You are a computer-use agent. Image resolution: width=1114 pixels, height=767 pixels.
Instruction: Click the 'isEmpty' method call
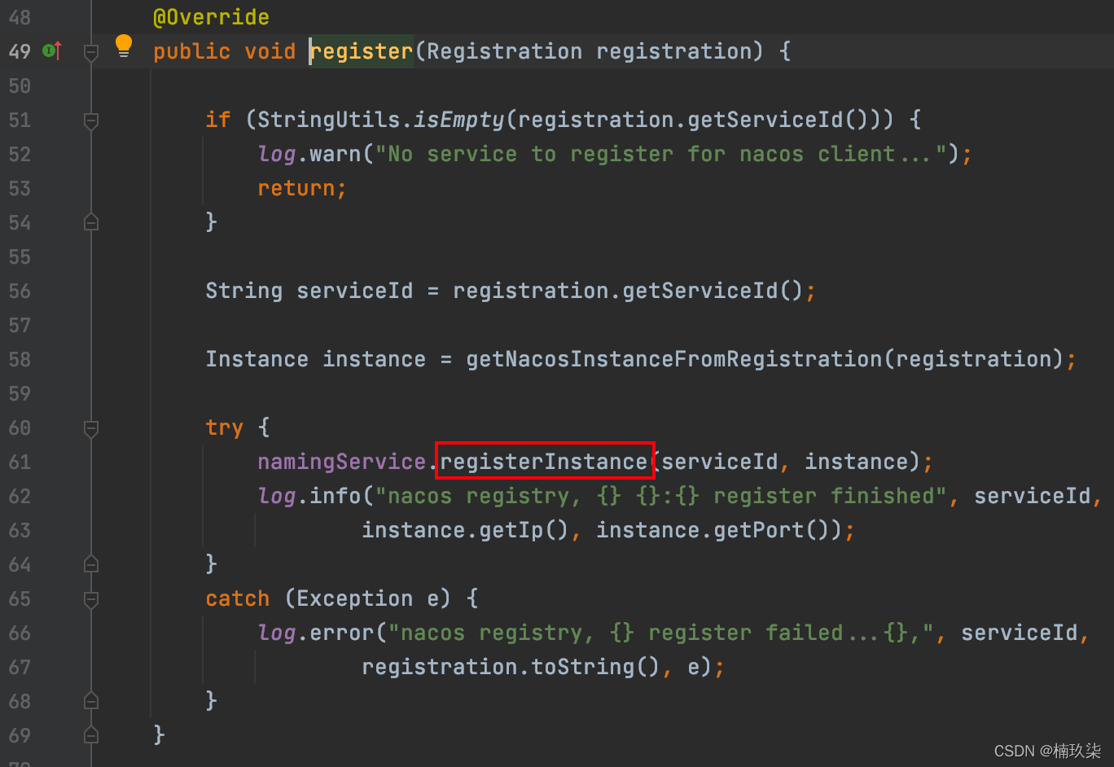click(459, 120)
